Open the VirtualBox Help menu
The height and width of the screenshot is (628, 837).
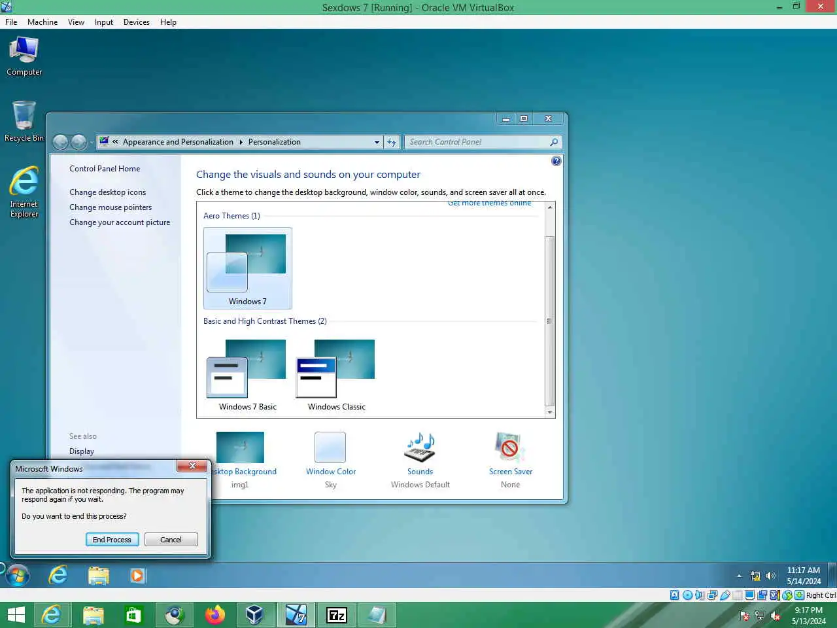tap(168, 22)
